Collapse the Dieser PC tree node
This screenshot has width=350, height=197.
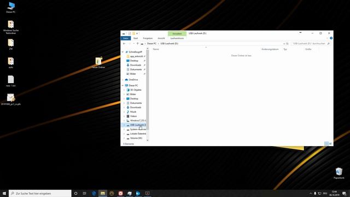coord(122,85)
